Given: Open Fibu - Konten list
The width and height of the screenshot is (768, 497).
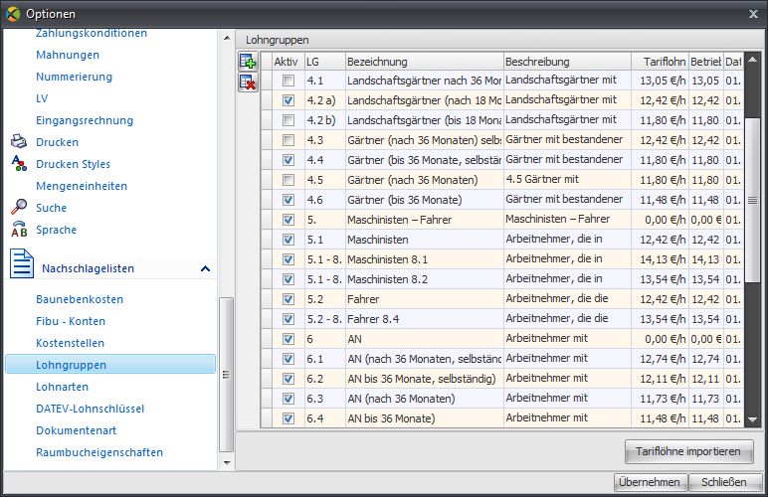Looking at the screenshot, I should click(71, 321).
